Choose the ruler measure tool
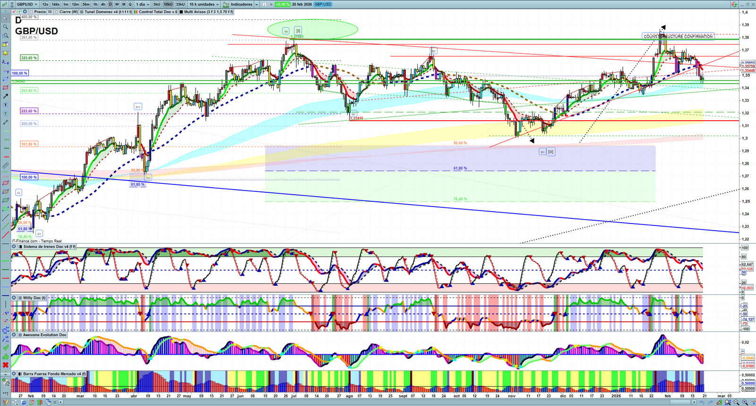Viewport: 756px width, 406px height. click(x=6, y=166)
